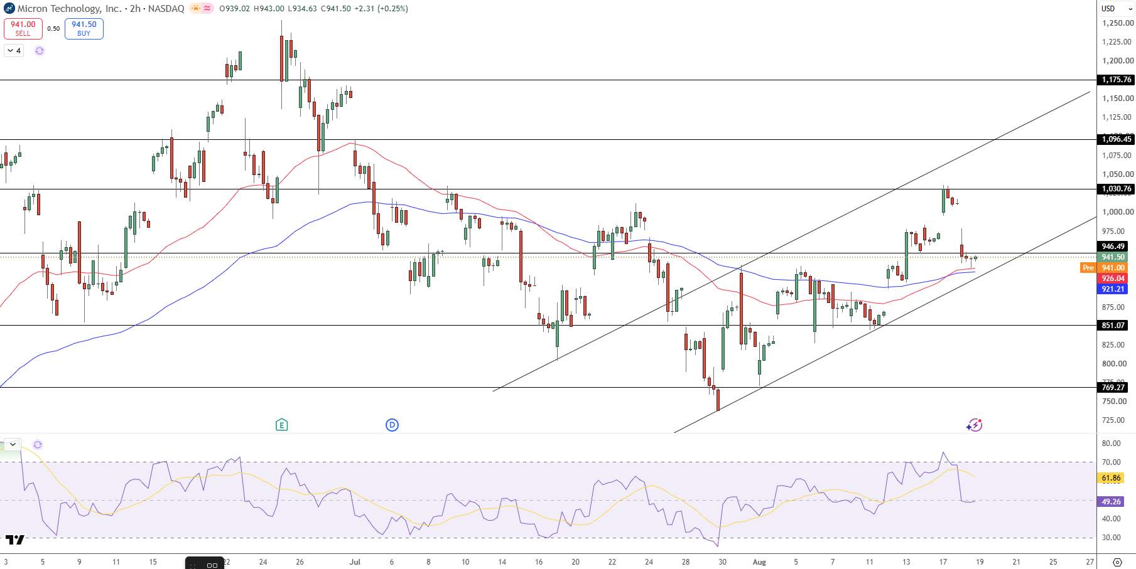
Task: Click the 1,000.00 price scale label
Action: pos(1118,212)
